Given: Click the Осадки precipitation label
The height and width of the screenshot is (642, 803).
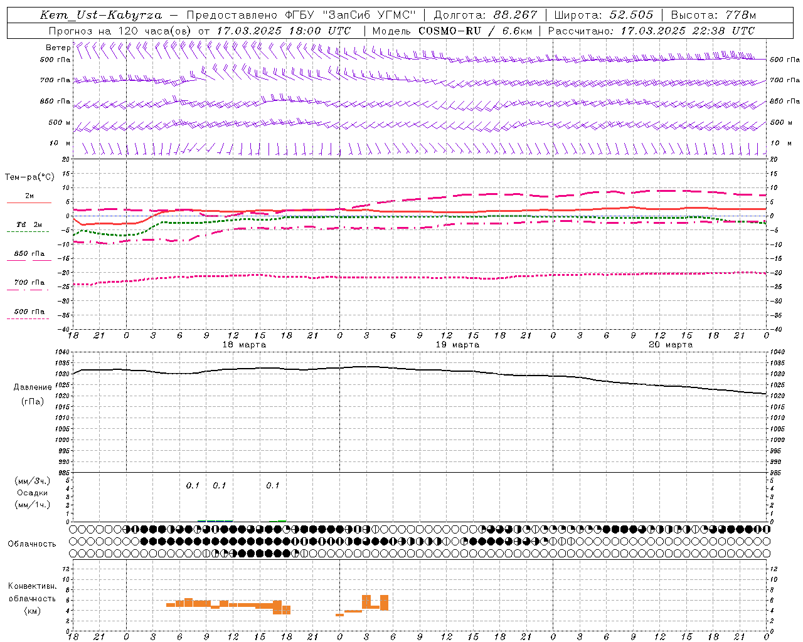Looking at the screenshot, I should pyautogui.click(x=33, y=493).
